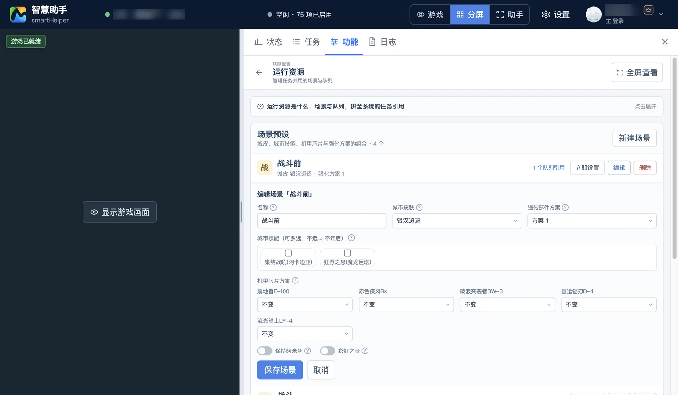The image size is (678, 395).
Task: Select the 功能 tab
Action: [344, 42]
